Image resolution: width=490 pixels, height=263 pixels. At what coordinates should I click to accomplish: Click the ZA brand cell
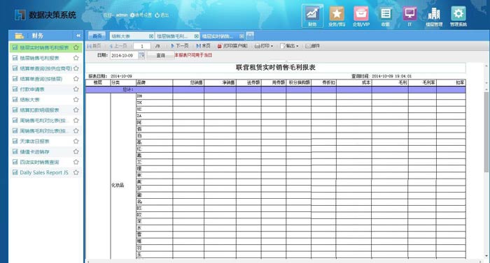coord(155,116)
